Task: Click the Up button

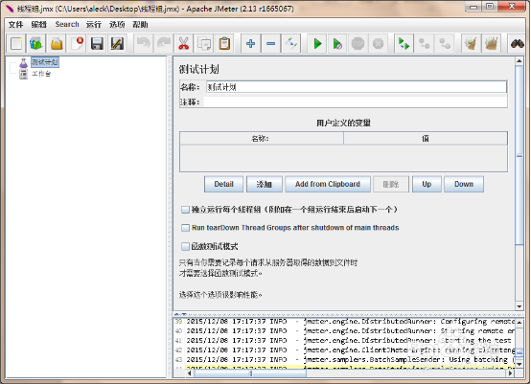Action: [427, 184]
